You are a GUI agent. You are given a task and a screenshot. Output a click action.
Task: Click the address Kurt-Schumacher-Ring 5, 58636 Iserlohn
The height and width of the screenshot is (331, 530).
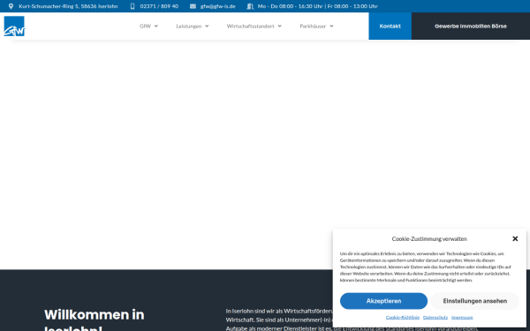(x=68, y=6)
